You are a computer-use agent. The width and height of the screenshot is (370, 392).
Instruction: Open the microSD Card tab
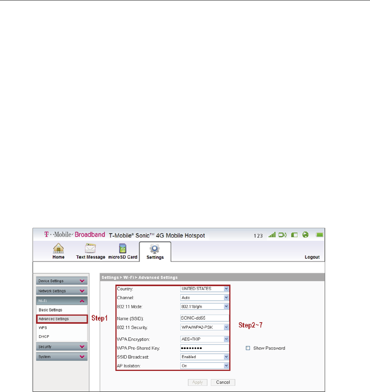point(123,252)
